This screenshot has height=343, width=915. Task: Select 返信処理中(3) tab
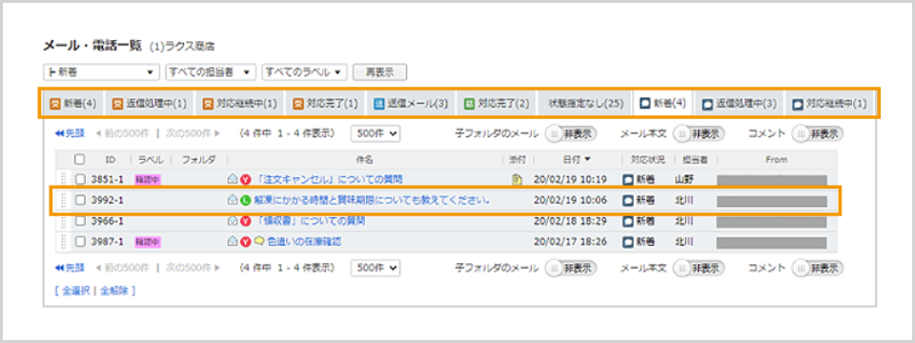739,104
